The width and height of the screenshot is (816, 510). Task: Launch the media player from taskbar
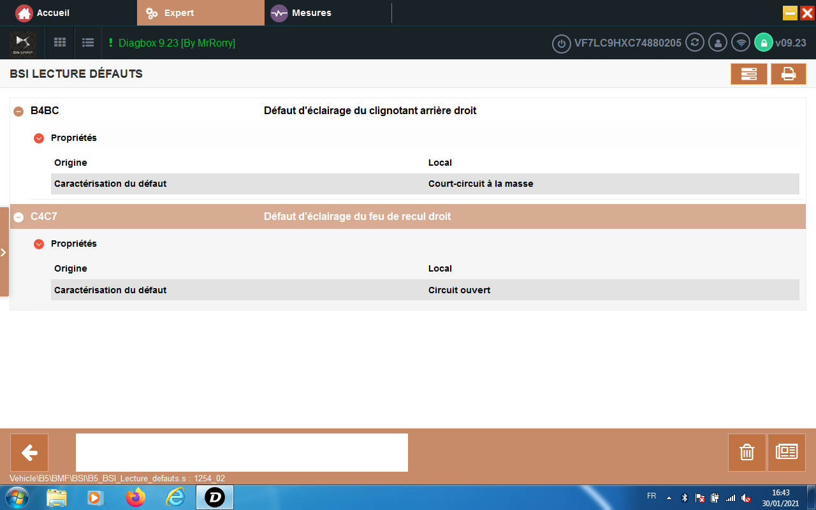95,497
